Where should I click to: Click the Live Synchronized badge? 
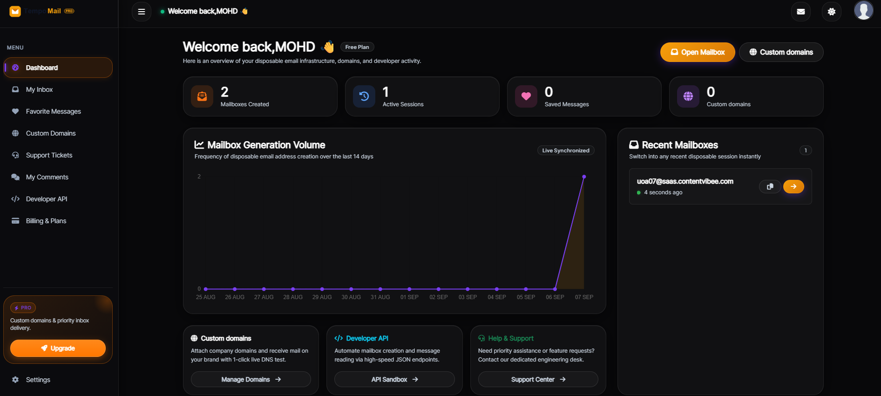coord(566,150)
